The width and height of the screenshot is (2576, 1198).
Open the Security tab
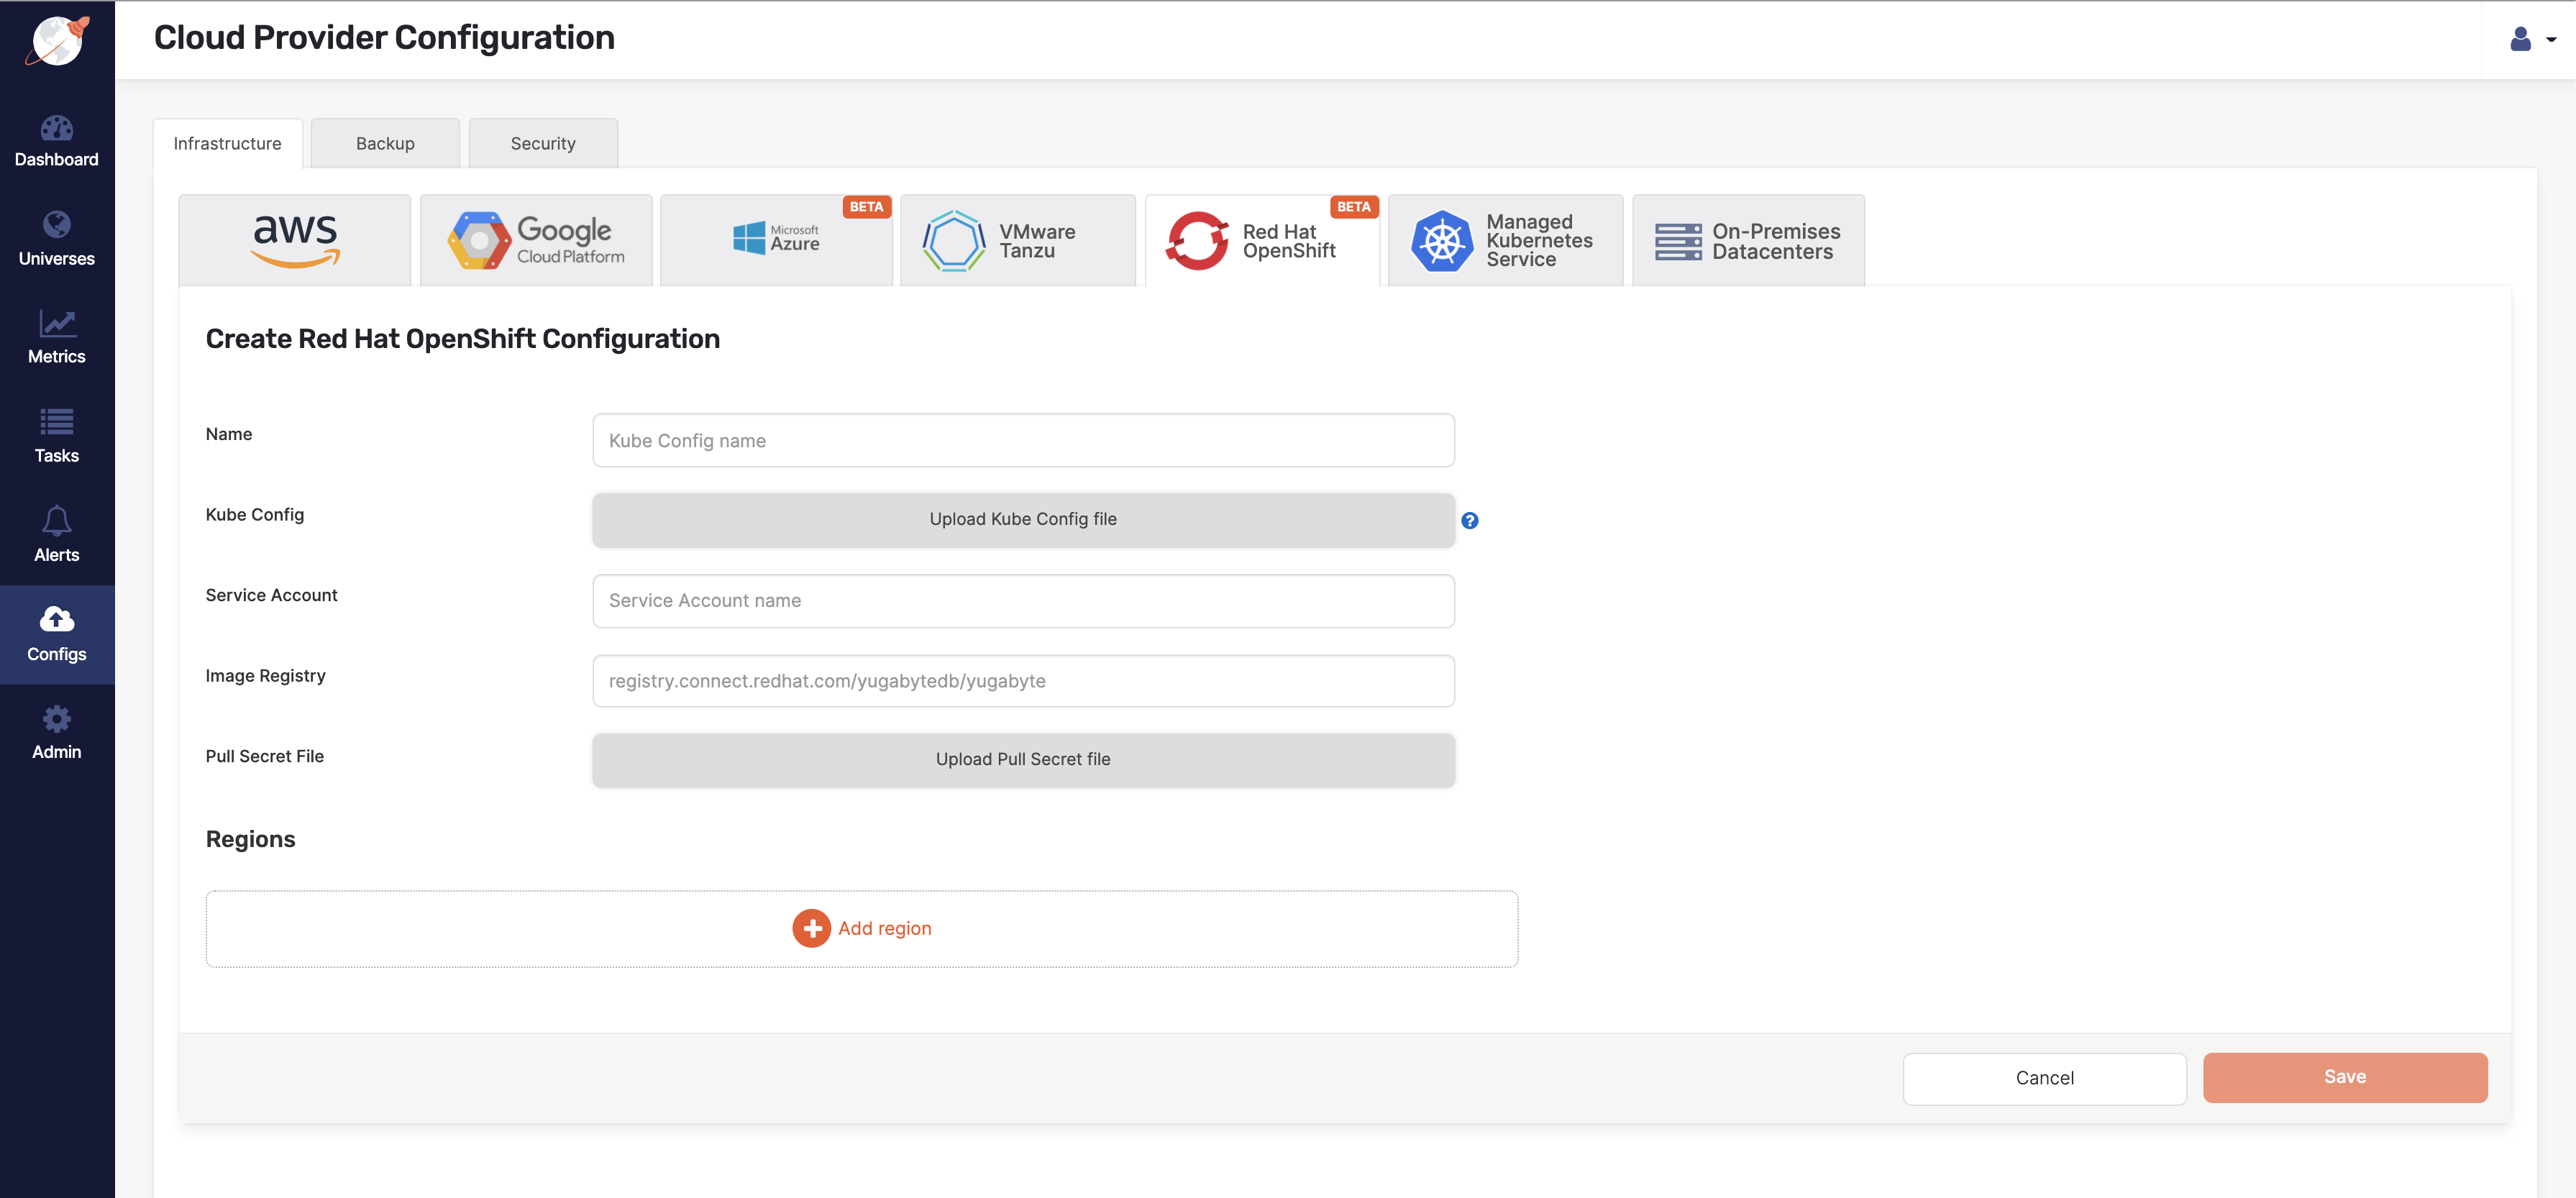pos(543,143)
